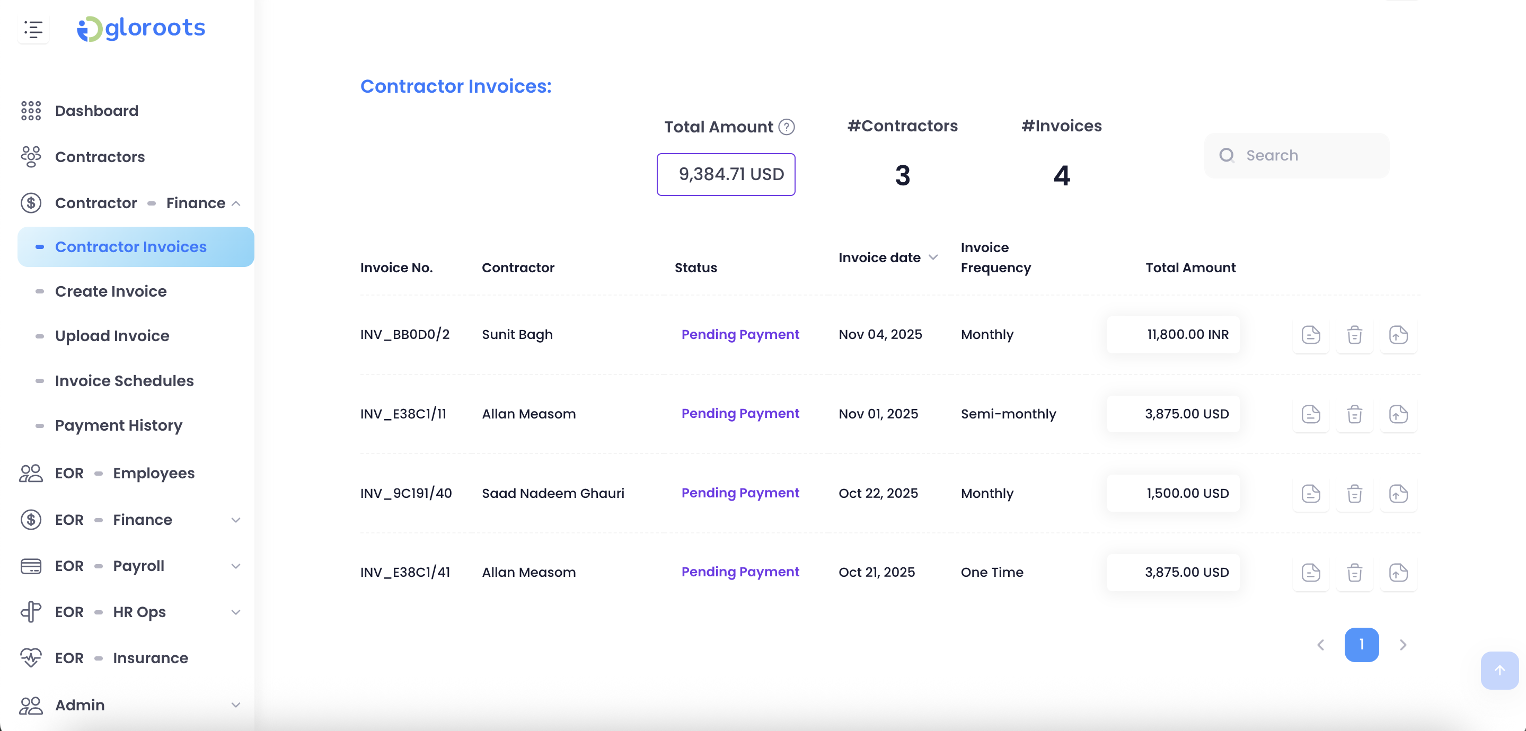Viewport: 1526px width, 731px height.
Task: Expand the Admin sidebar section
Action: pyautogui.click(x=236, y=705)
